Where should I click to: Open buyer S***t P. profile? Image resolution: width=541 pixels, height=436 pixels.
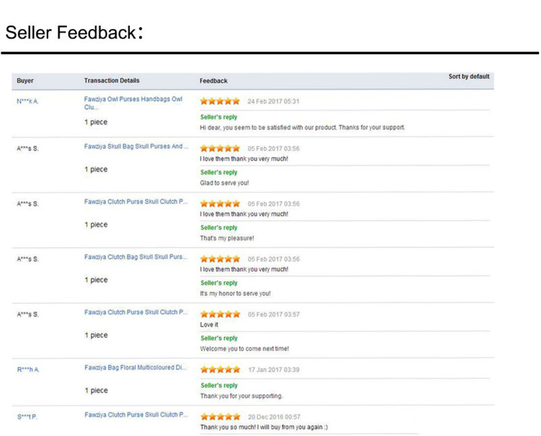(x=27, y=417)
